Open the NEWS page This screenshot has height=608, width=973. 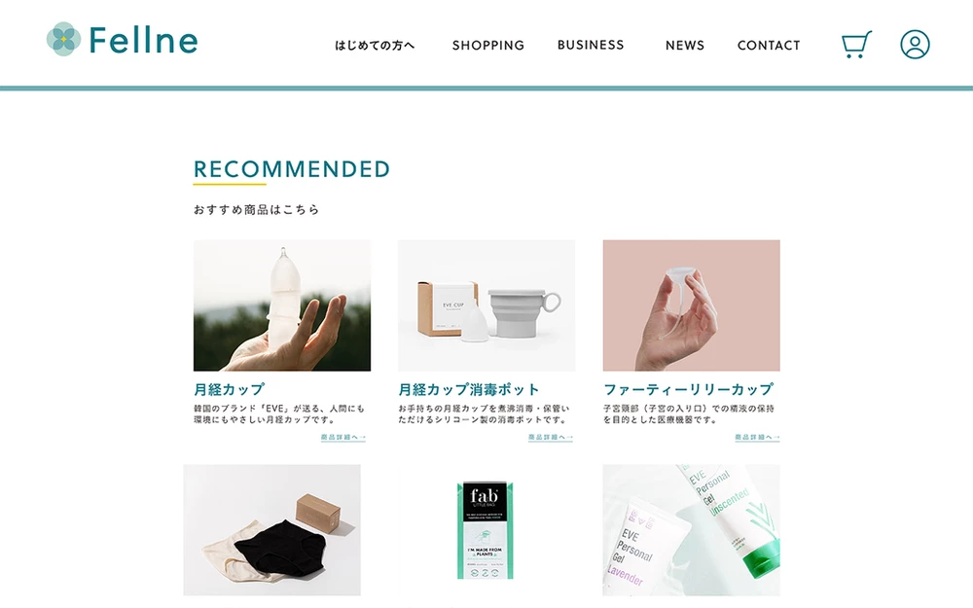click(685, 46)
